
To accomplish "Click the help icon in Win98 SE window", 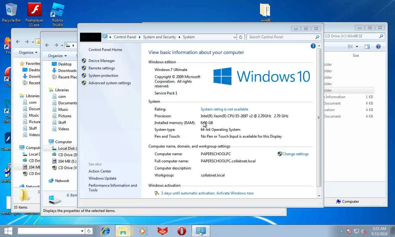I will [x=378, y=47].
